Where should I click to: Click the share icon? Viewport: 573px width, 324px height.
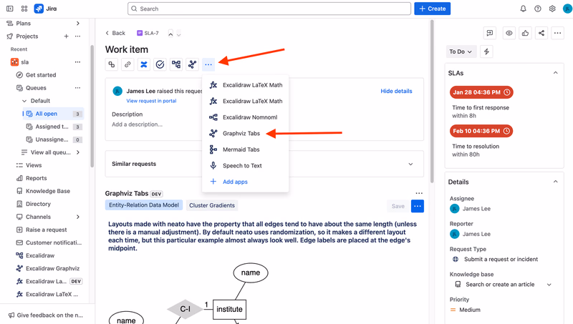[x=541, y=33]
